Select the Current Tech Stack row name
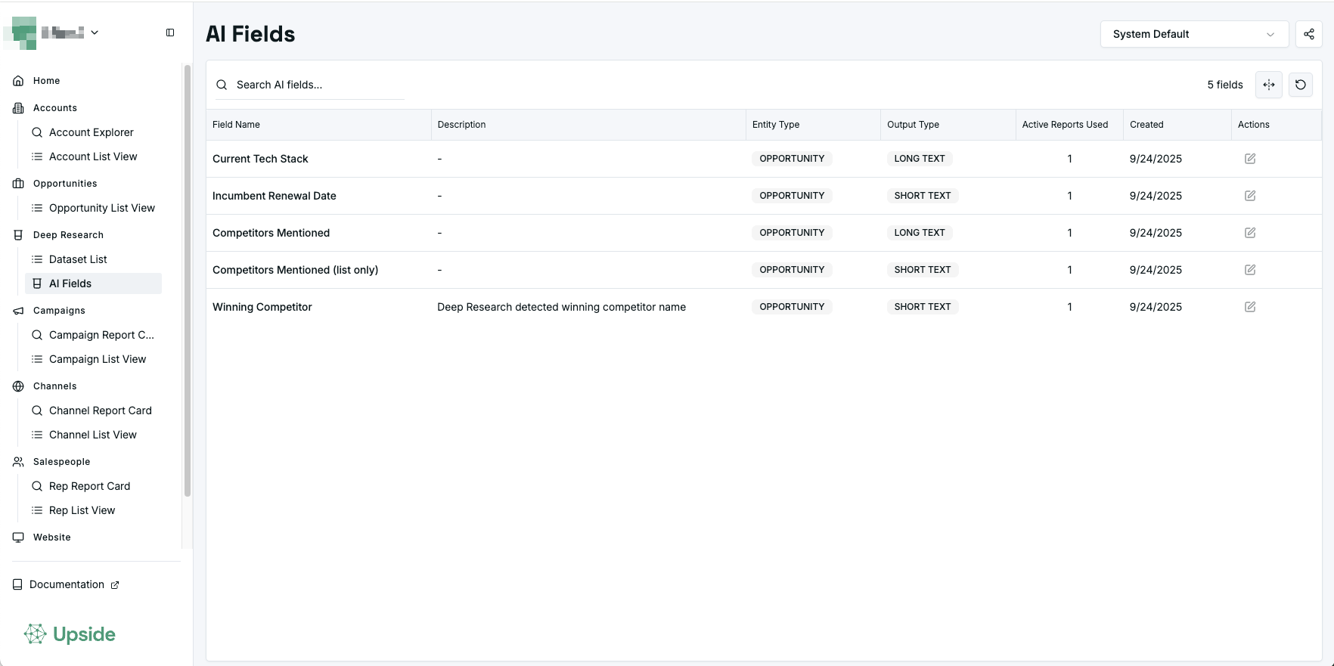 (x=260, y=159)
